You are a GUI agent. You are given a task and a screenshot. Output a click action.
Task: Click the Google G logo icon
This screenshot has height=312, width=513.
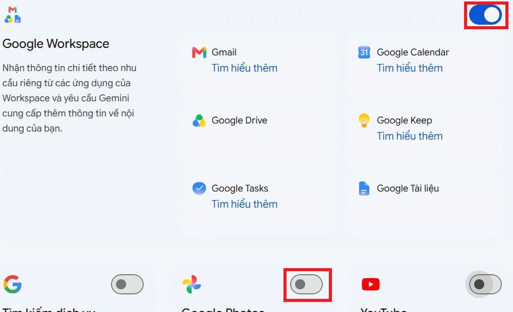[x=13, y=284]
